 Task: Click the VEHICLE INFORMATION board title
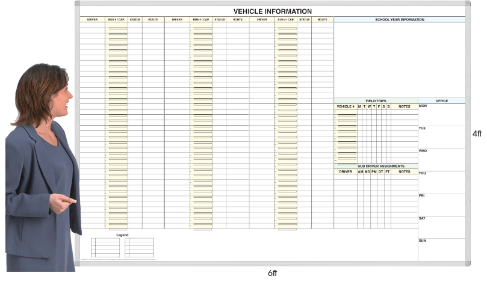[x=272, y=11]
